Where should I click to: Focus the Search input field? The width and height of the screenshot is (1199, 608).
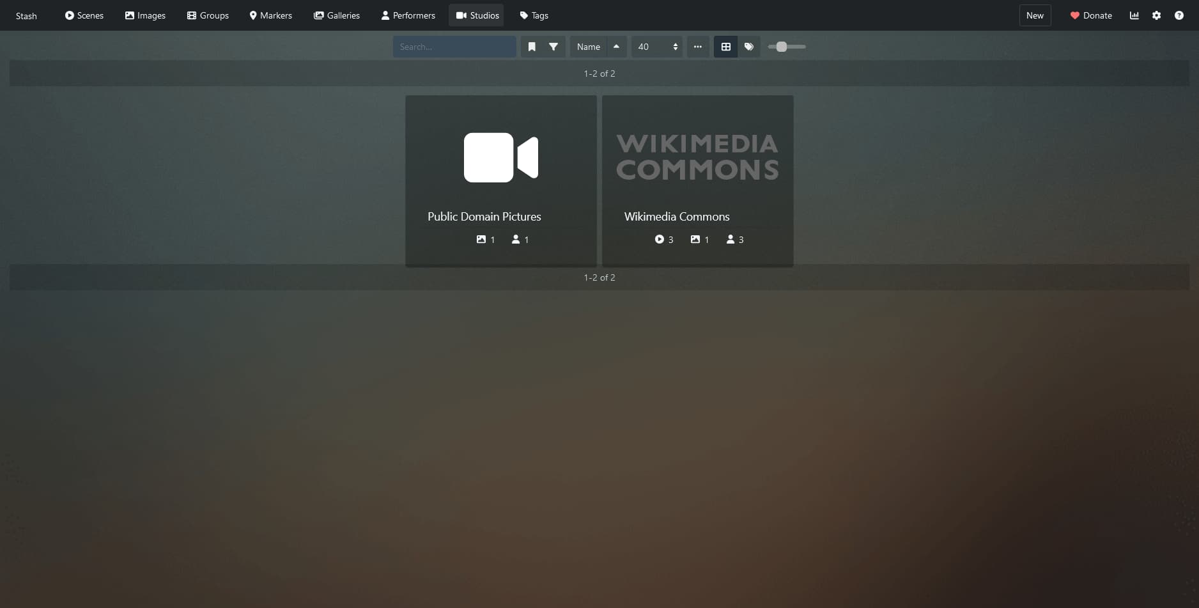[454, 47]
